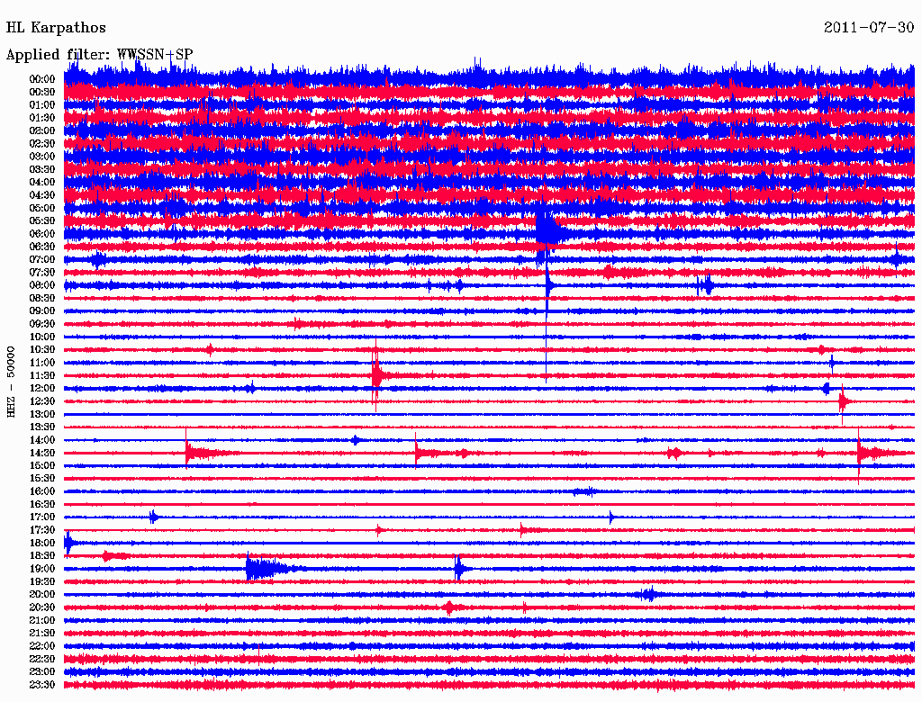Select the 21:30 time label
Image resolution: width=922 pixels, height=702 pixels.
click(42, 634)
